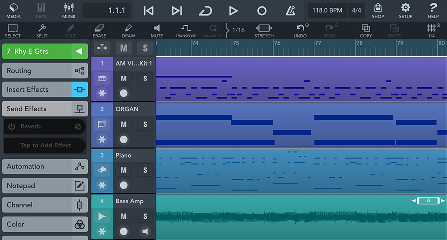
Task: Click the Transpose tool
Action: pos(185,31)
